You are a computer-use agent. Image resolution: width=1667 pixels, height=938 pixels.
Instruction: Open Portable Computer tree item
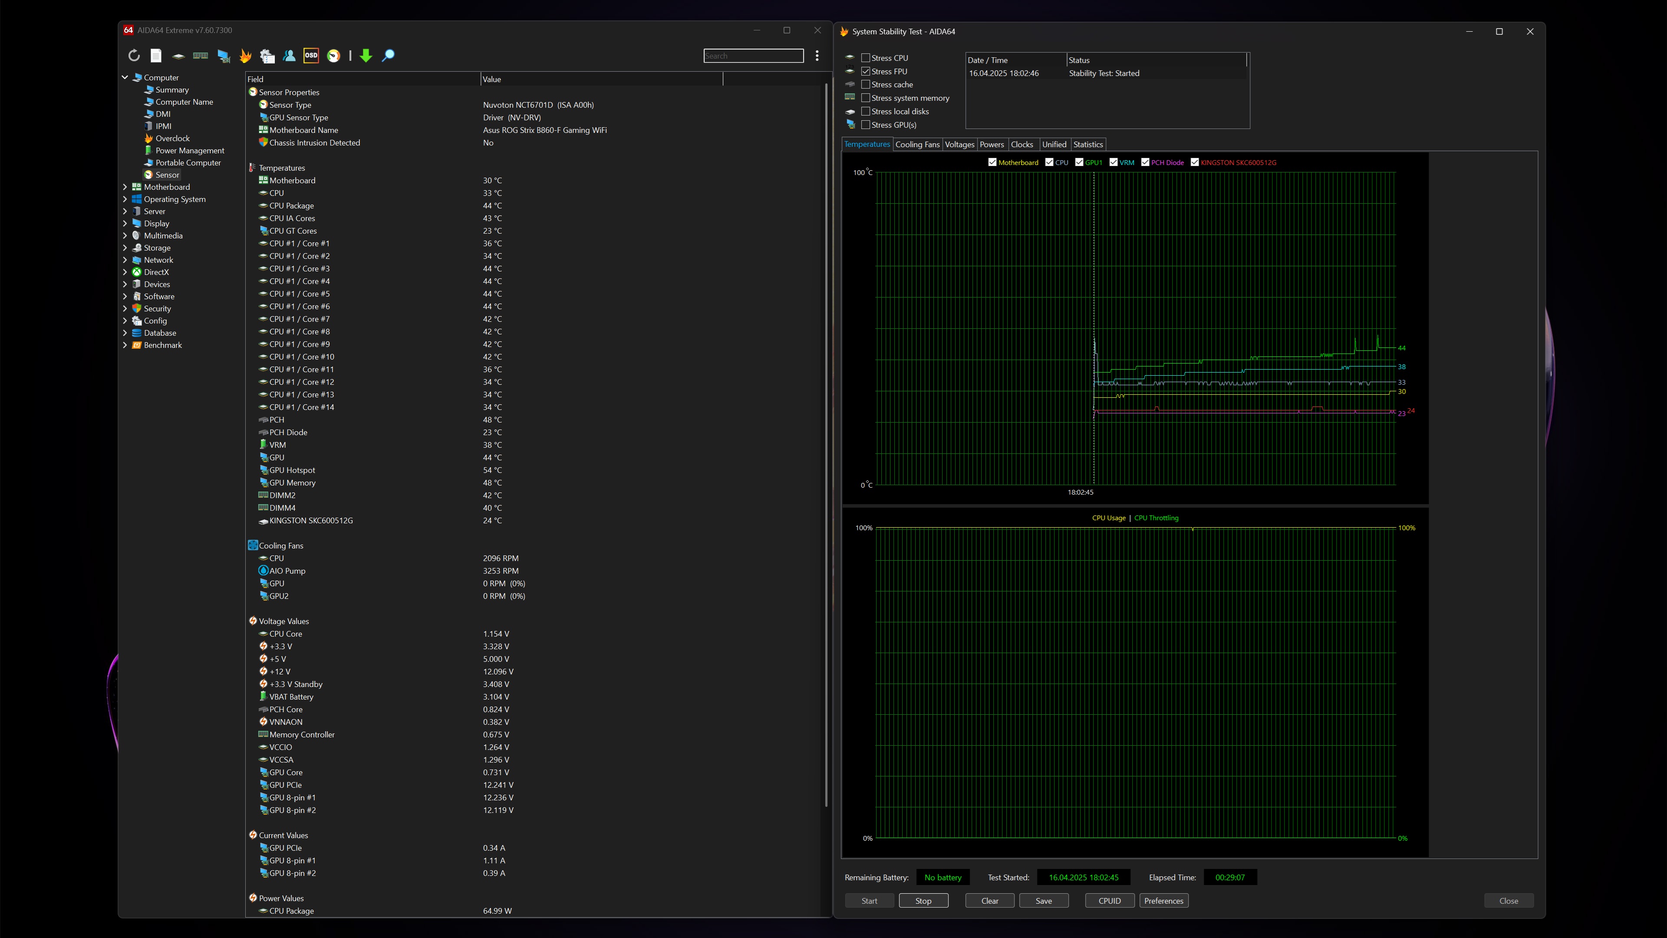point(188,163)
